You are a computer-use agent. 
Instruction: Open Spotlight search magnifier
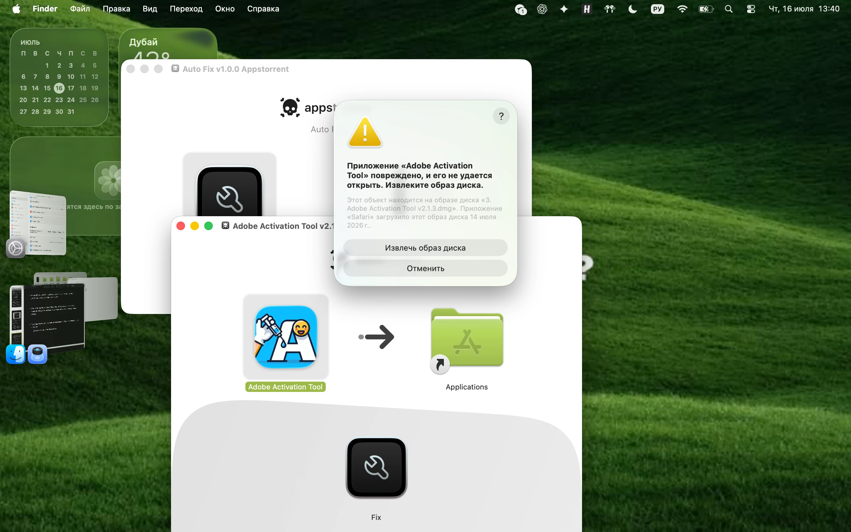729,9
